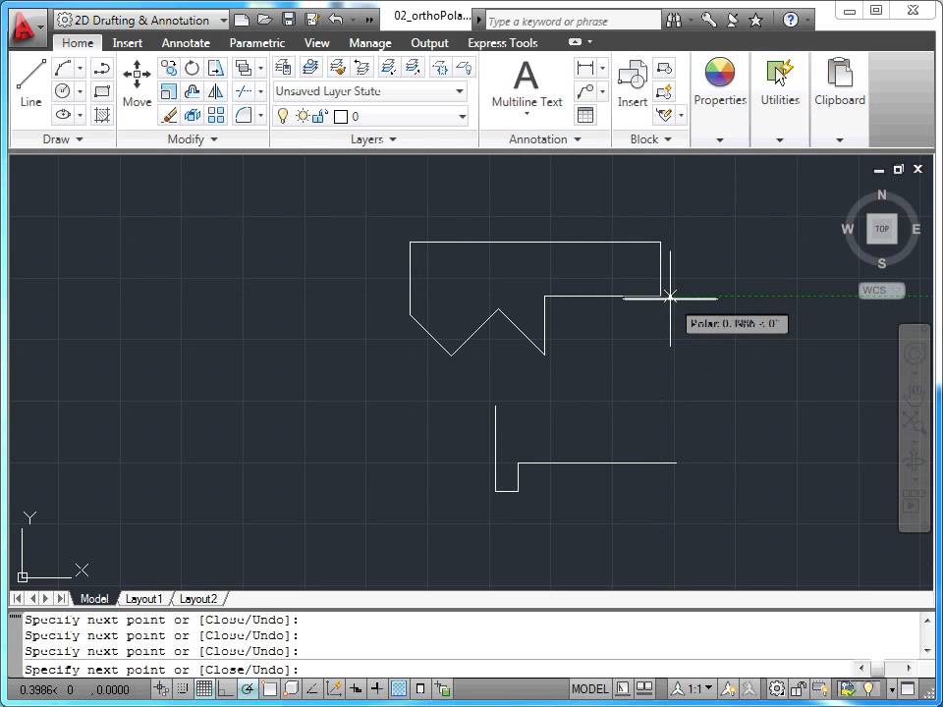Pick the Array tool
This screenshot has width=943, height=707.
(x=215, y=114)
